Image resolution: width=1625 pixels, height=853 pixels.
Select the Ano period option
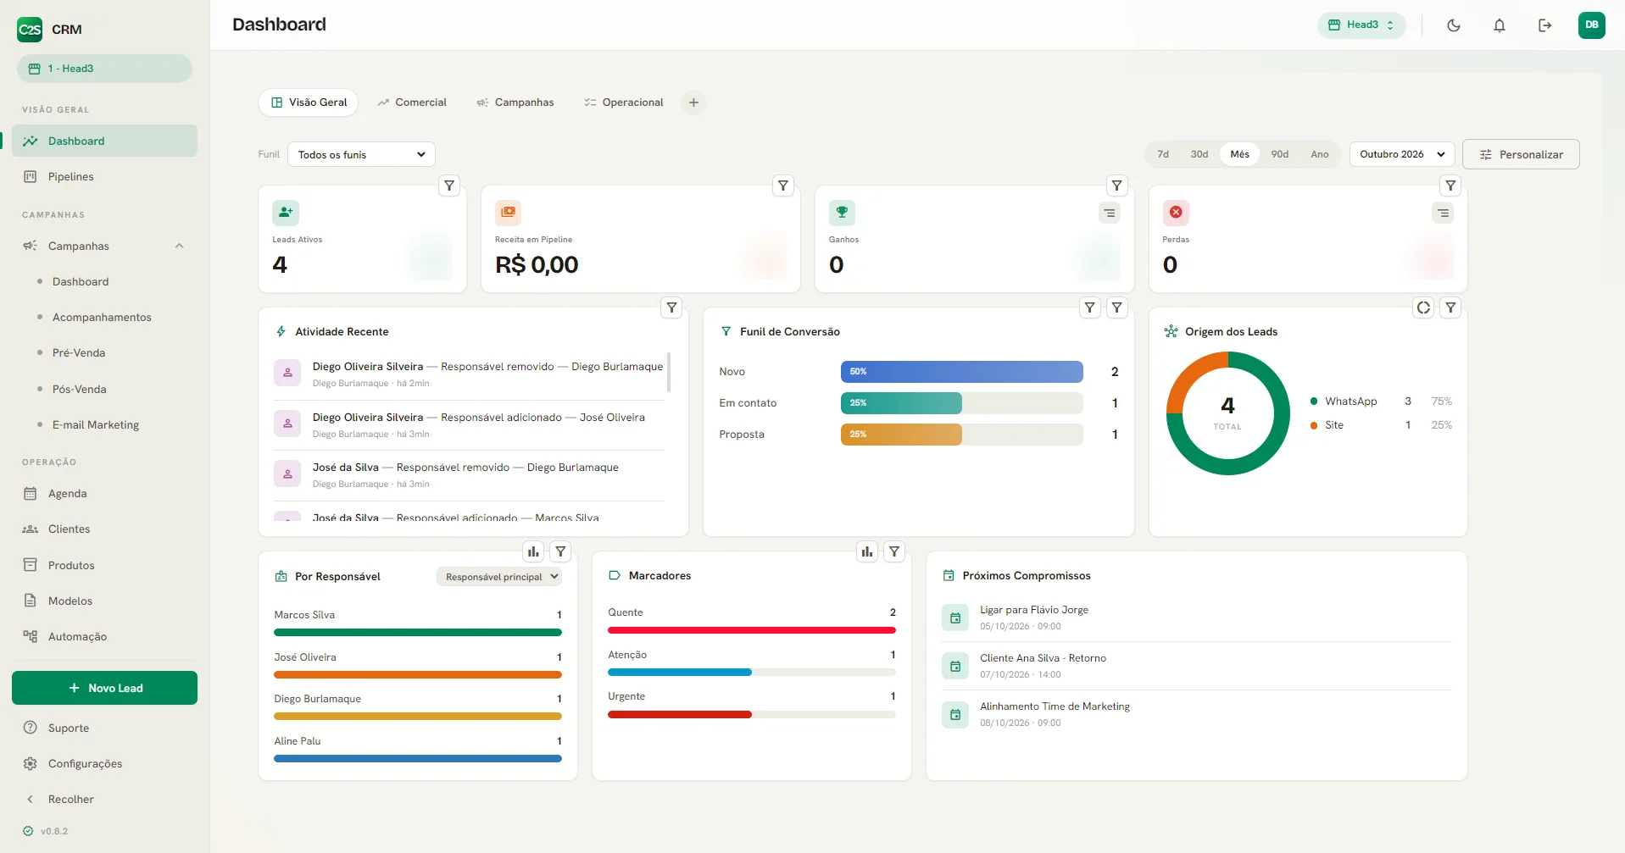pyautogui.click(x=1320, y=154)
